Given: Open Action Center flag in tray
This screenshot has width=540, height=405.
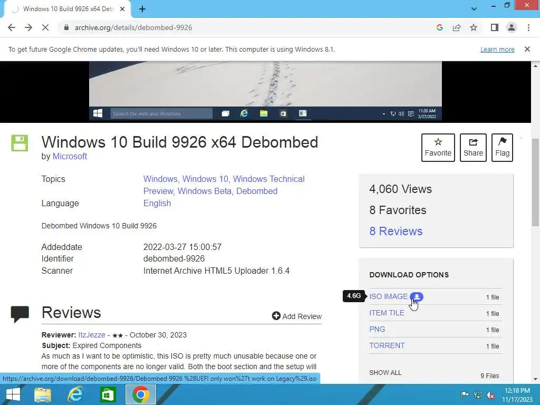Looking at the screenshot, I should (465, 395).
